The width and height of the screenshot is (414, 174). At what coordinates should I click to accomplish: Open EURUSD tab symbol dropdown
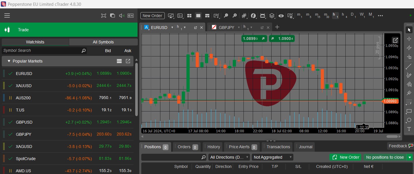pyautogui.click(x=172, y=28)
